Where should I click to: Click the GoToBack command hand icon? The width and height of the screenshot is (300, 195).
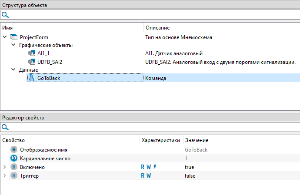tap(31, 78)
